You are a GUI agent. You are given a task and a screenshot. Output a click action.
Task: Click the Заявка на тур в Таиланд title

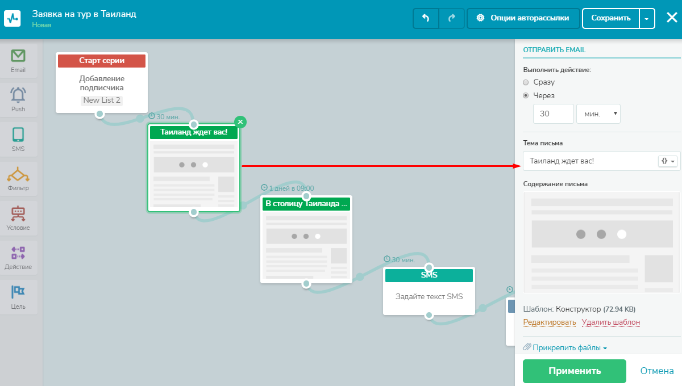pyautogui.click(x=84, y=14)
